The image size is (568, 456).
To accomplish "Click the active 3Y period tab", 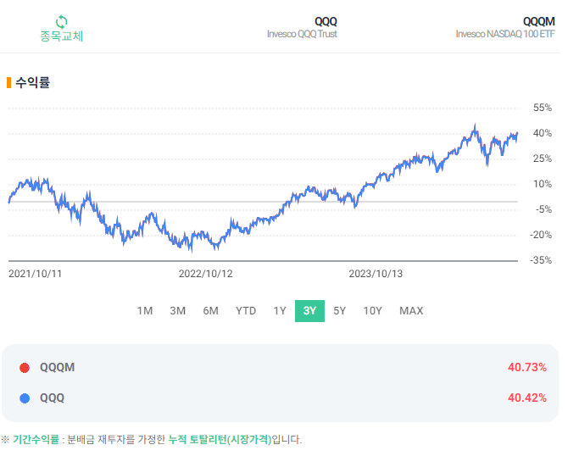I will point(309,310).
